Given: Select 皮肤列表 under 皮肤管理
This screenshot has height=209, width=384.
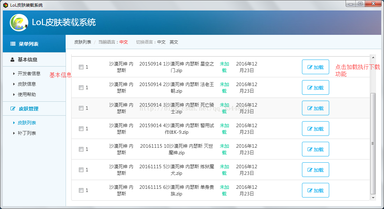Looking at the screenshot, I should point(27,123).
